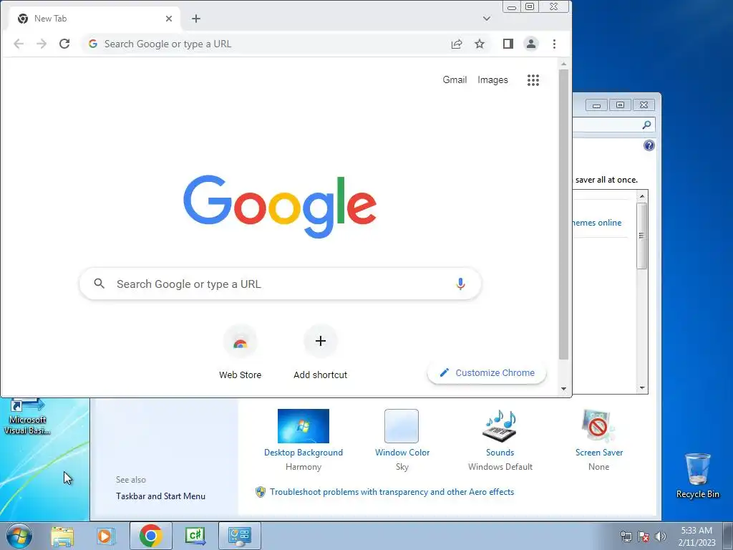Image resolution: width=733 pixels, height=550 pixels.
Task: Select Control Panel taskbar button
Action: pos(239,536)
